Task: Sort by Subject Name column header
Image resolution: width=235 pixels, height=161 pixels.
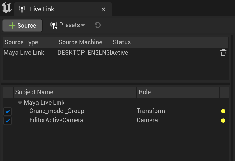Action: click(x=34, y=92)
